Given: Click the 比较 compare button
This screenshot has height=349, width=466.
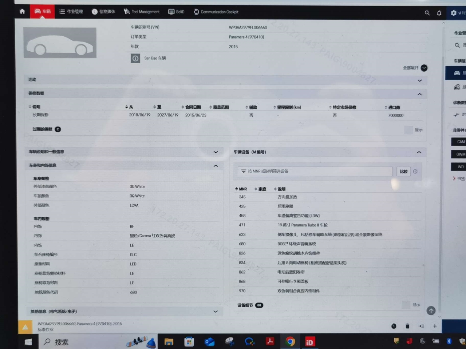Looking at the screenshot, I should pyautogui.click(x=403, y=172).
